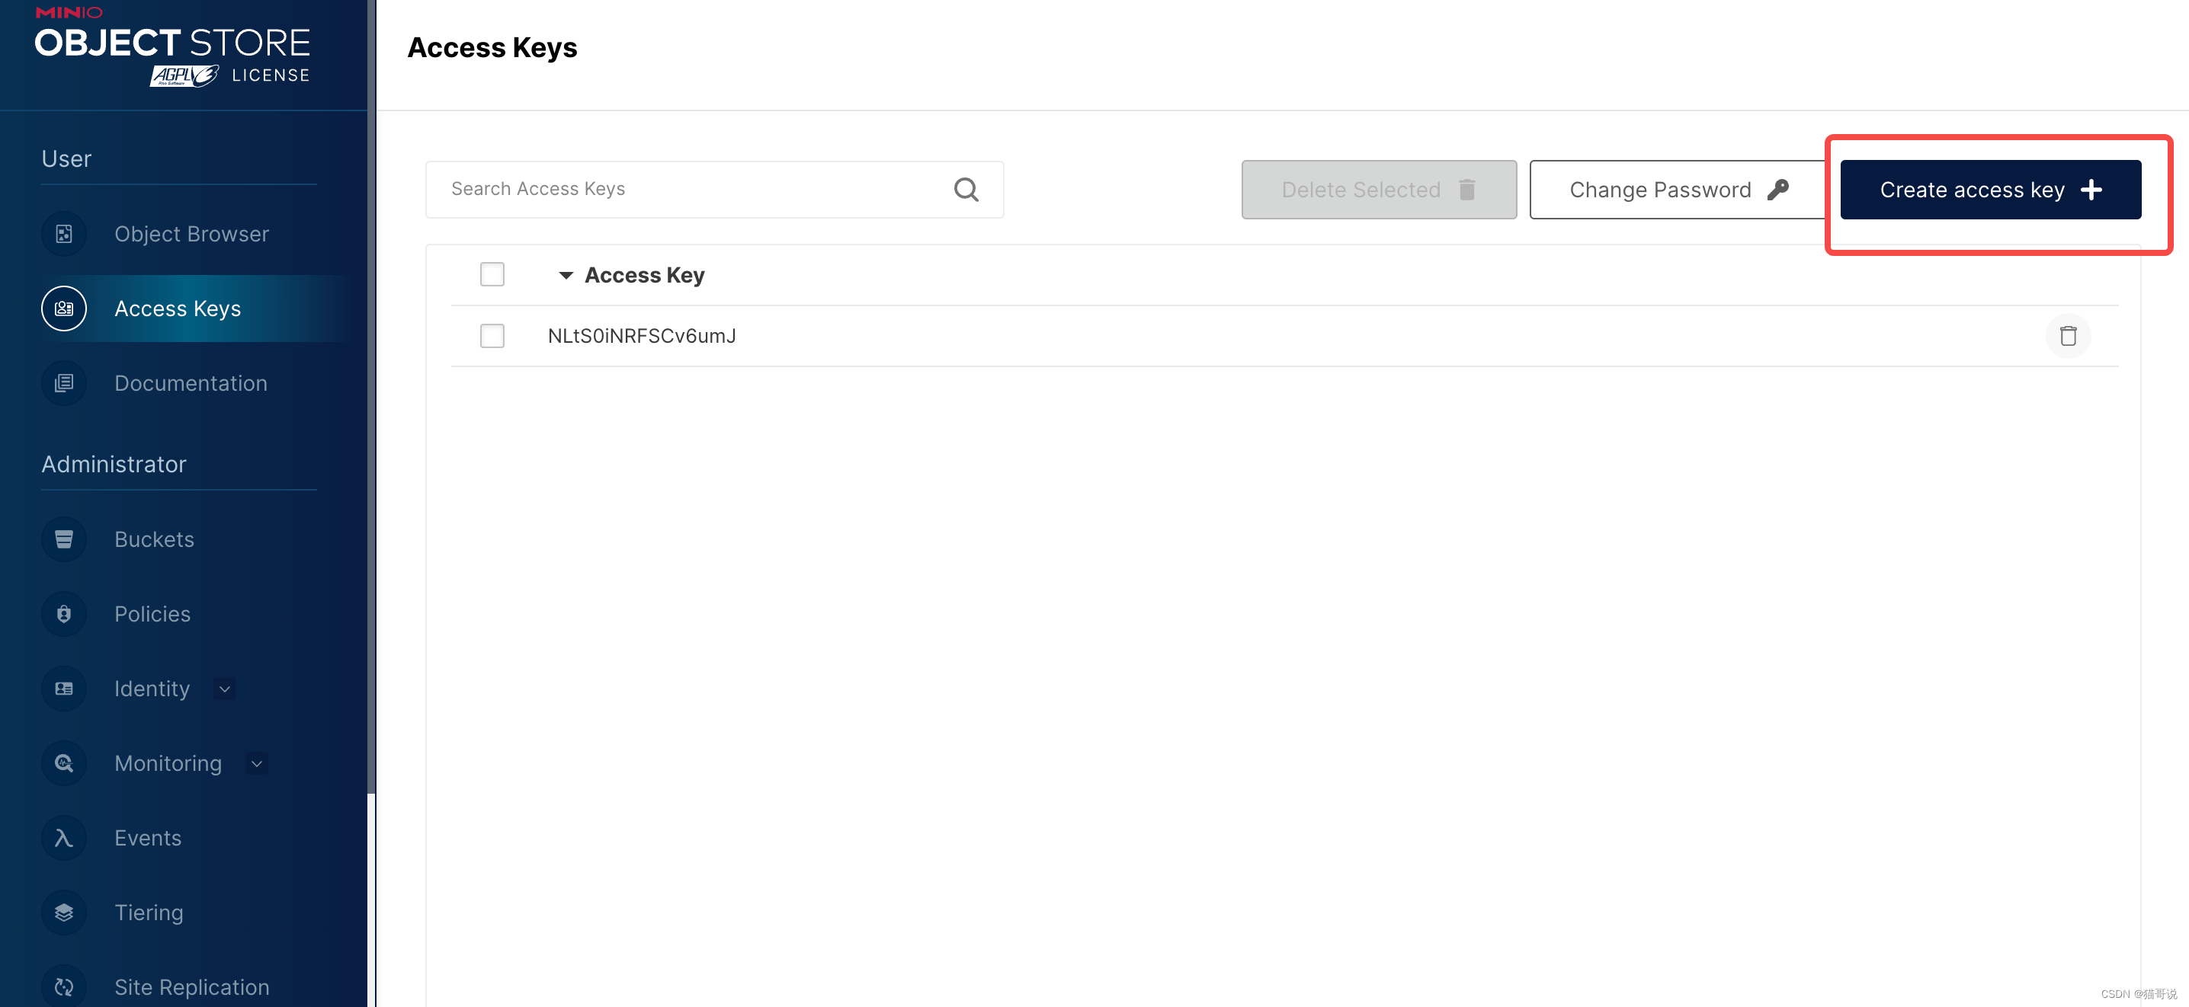Screen dimensions: 2189x1007
Task: Click the Delete Selected button
Action: click(x=1378, y=190)
